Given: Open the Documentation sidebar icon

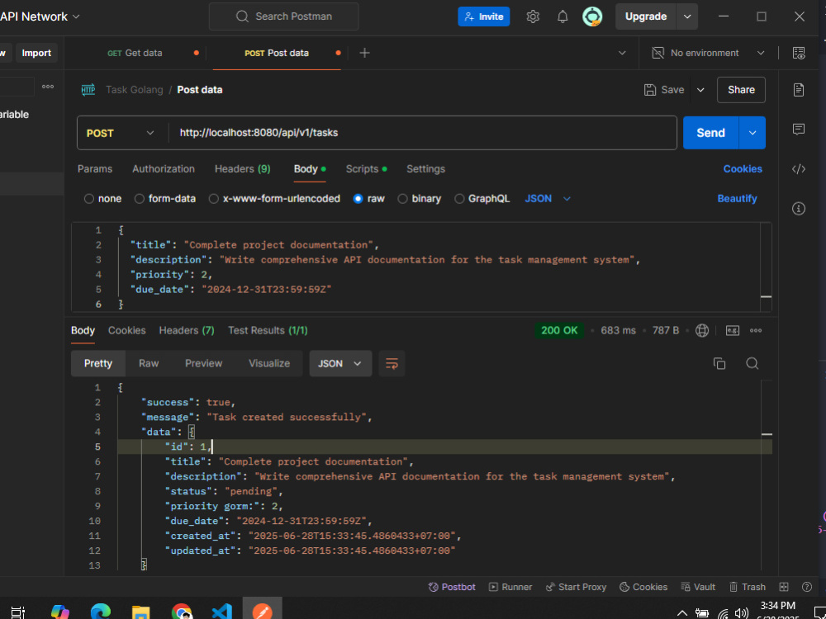Looking at the screenshot, I should click(799, 89).
